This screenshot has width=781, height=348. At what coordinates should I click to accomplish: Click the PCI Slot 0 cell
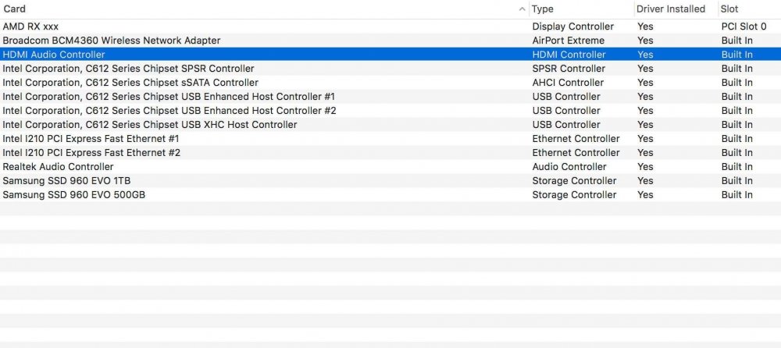tap(744, 27)
